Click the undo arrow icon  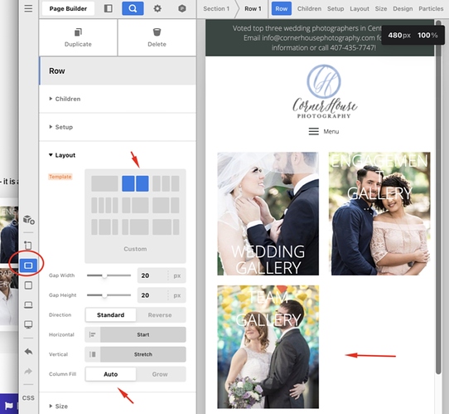click(x=28, y=352)
